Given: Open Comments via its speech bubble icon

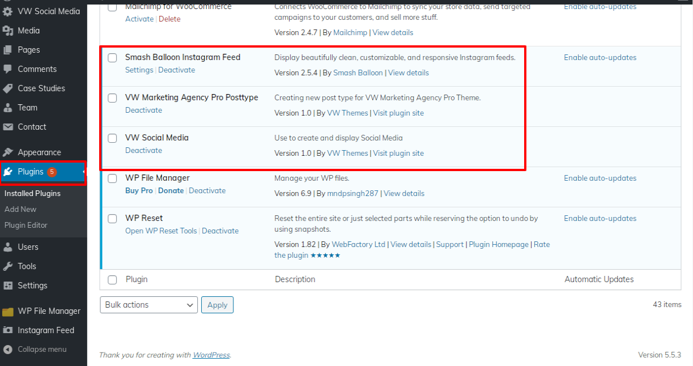Looking at the screenshot, I should 8,69.
